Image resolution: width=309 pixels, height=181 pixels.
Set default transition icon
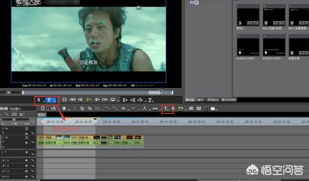click(x=155, y=108)
